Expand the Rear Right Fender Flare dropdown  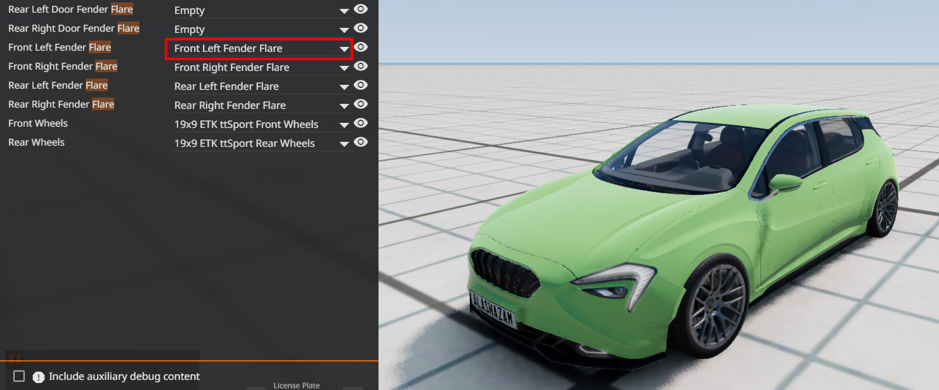tap(262, 105)
